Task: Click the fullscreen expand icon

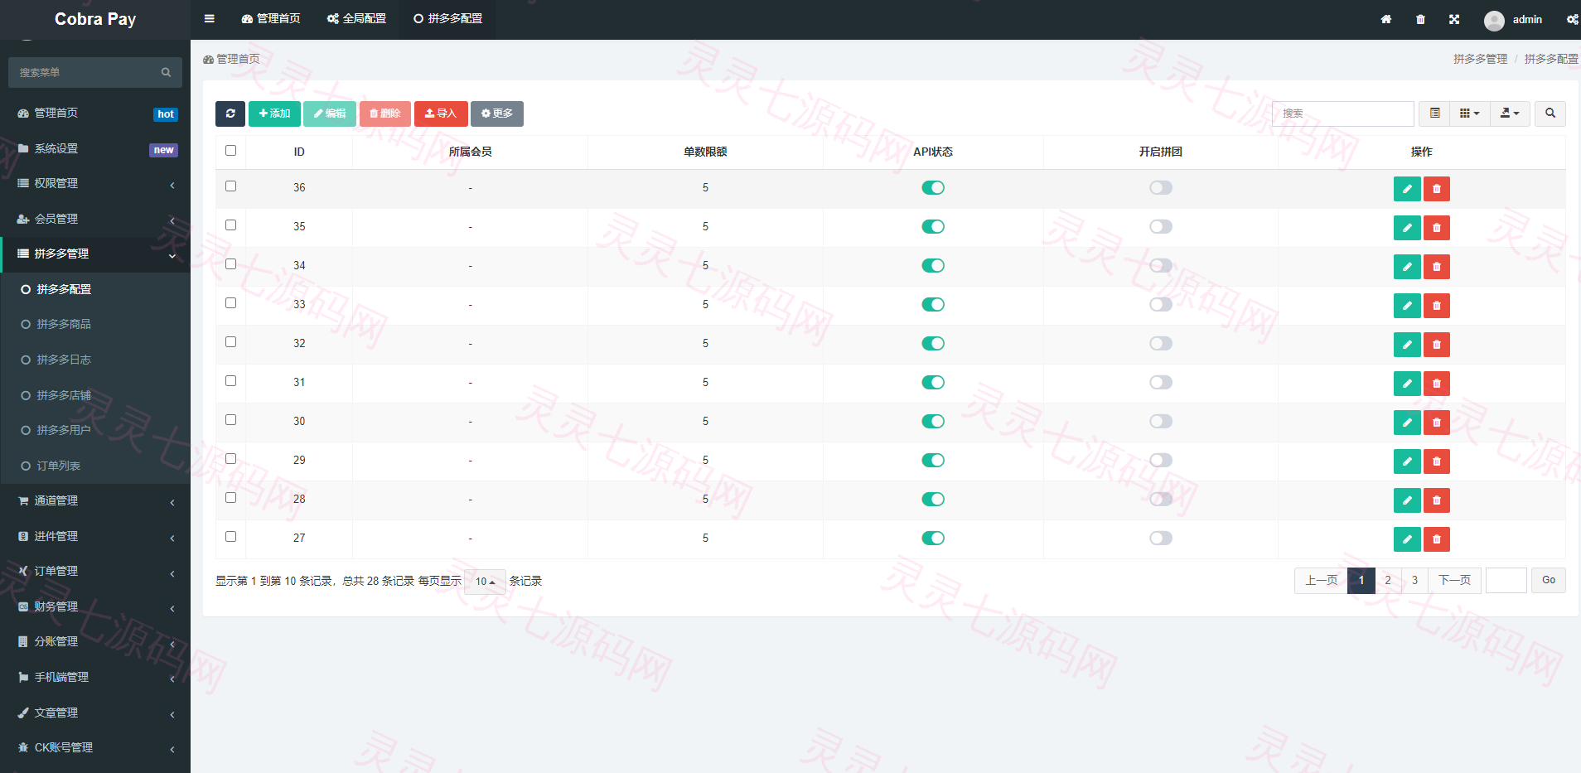Action: click(x=1454, y=19)
